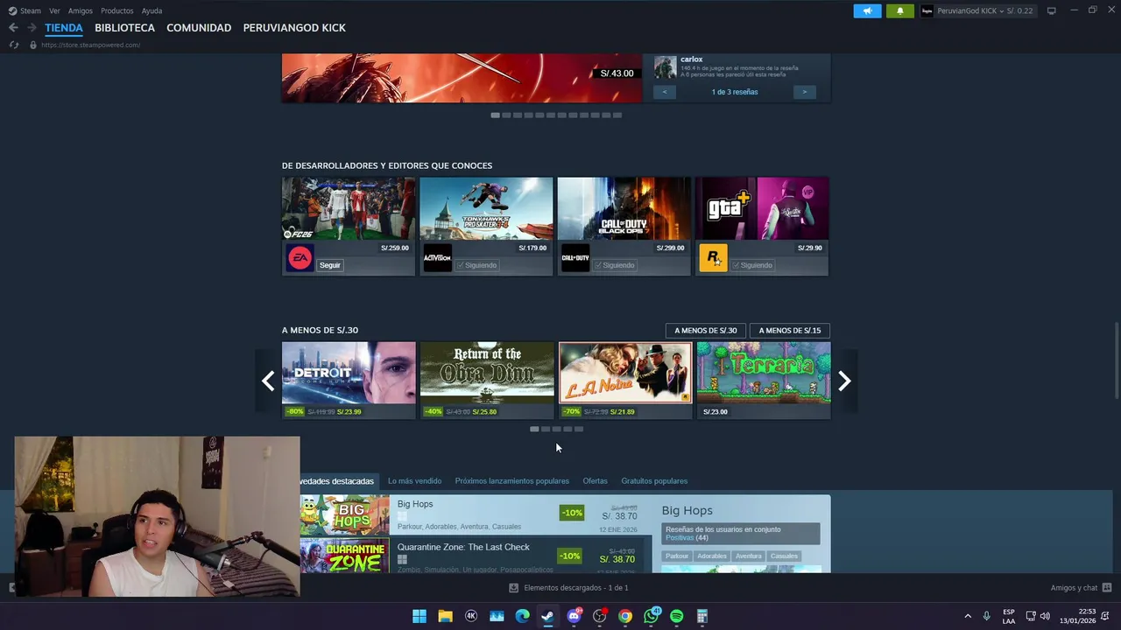Open the Windows Start menu
This screenshot has width=1121, height=630.
(419, 616)
